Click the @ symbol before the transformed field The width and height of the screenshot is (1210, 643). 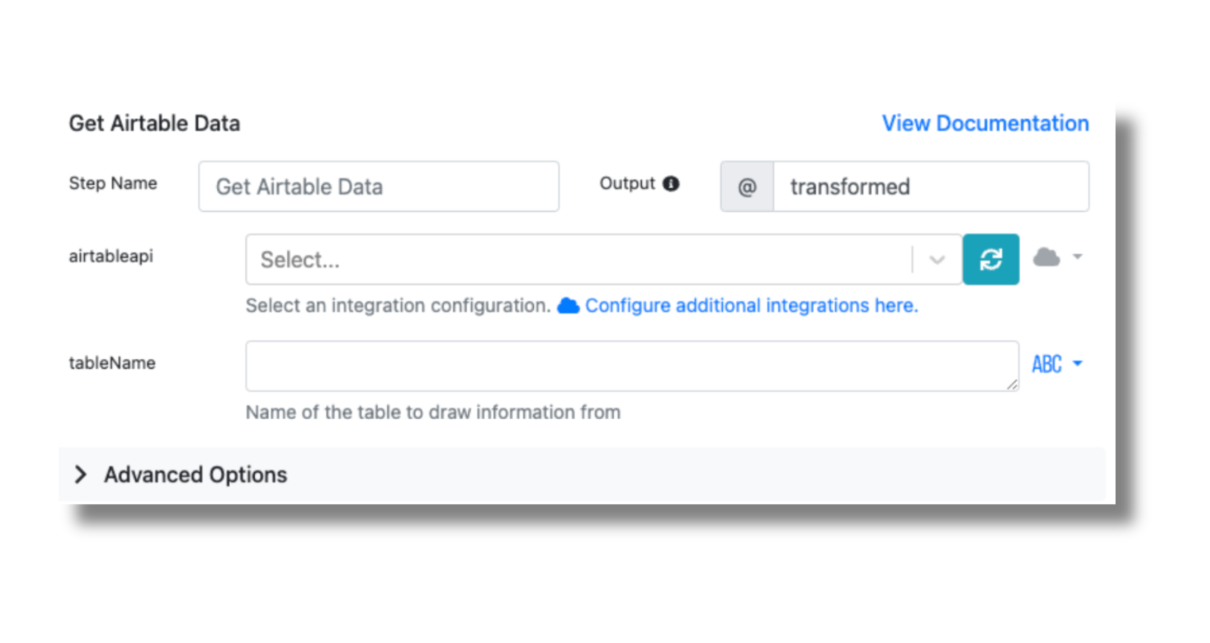click(x=746, y=186)
